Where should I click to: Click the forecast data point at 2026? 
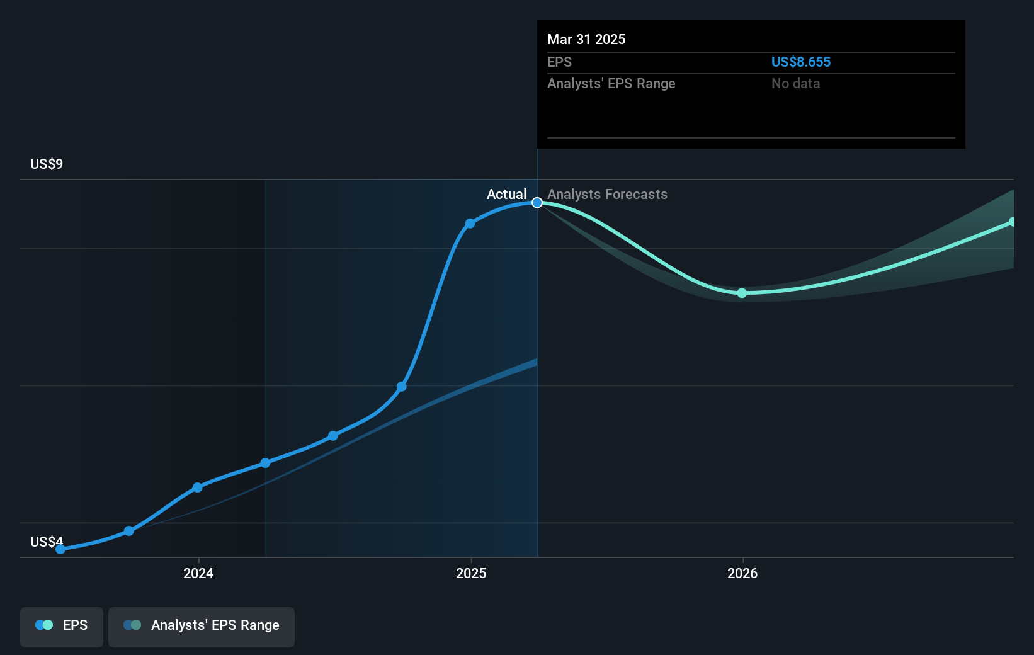click(742, 293)
